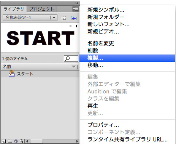The image size is (176, 146).
Task: Select the highlighted 複製... menu entry
Action: point(127,58)
